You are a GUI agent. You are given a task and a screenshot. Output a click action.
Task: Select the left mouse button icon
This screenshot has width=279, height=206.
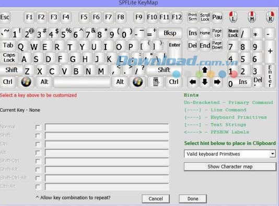click(x=233, y=17)
